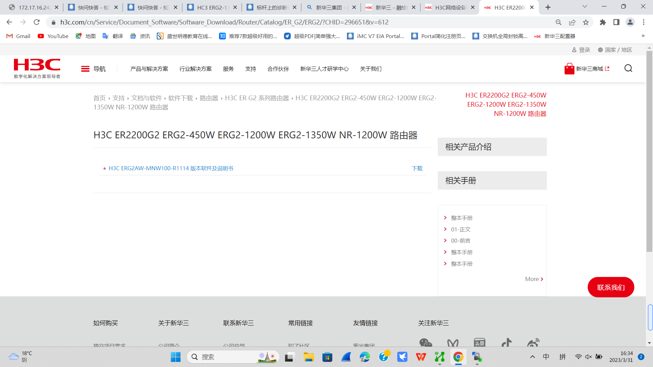This screenshot has width=653, height=367.
Task: Bookmark this page with star icon
Action: click(586, 22)
